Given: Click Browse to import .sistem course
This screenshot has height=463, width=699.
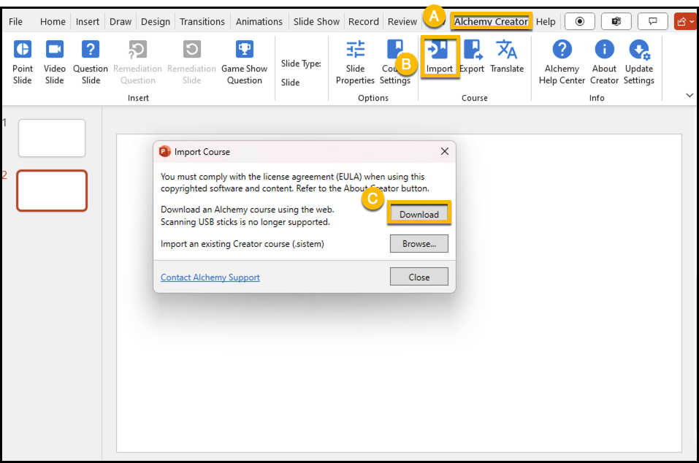Looking at the screenshot, I should click(x=419, y=244).
